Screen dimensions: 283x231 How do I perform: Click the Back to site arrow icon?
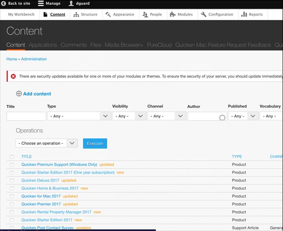(x=4, y=4)
